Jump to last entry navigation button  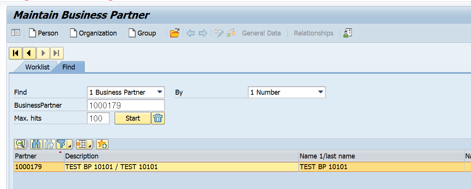(x=57, y=53)
